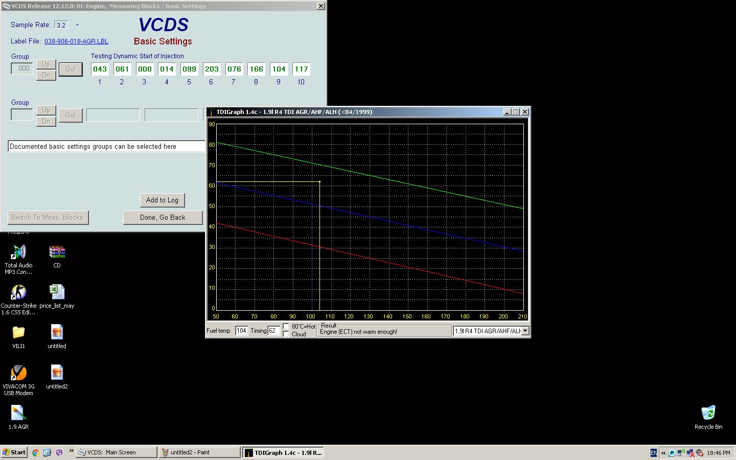Open the CD archive icon
Image resolution: width=736 pixels, height=460 pixels.
pos(57,252)
